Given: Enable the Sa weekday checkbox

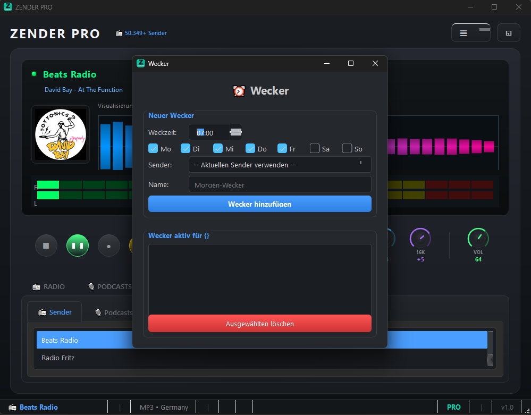Looking at the screenshot, I should coord(315,148).
